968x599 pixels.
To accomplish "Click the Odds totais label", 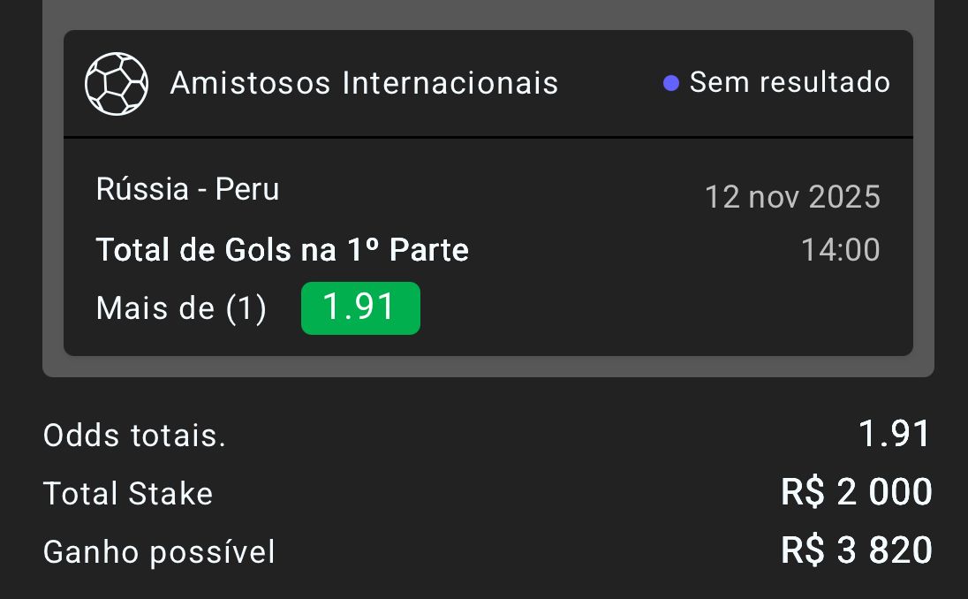I will 134,436.
